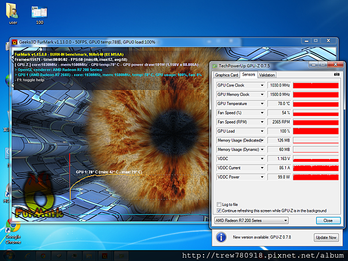Open the FurMark taskbar icon
Viewport: 348px width, 261px height.
pos(104,256)
